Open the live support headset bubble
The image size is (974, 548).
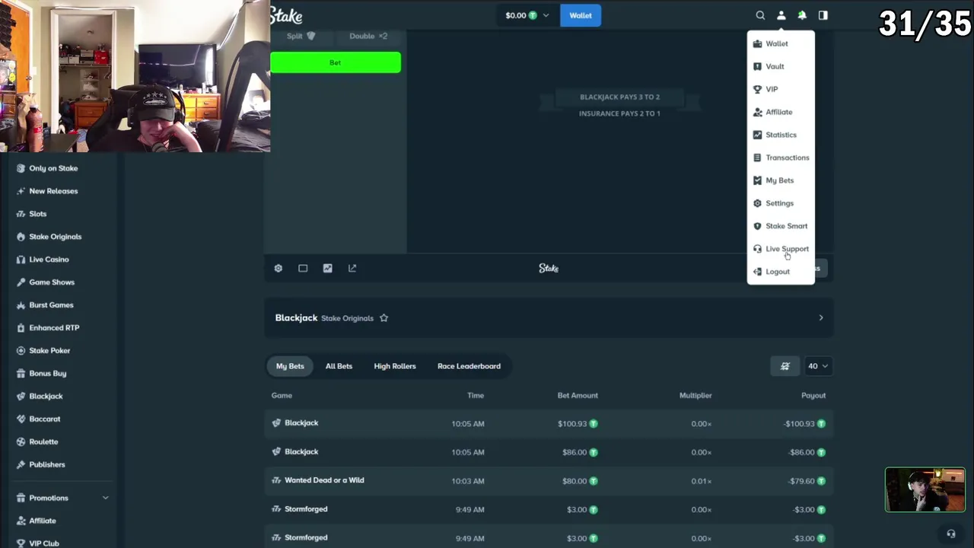click(x=950, y=534)
